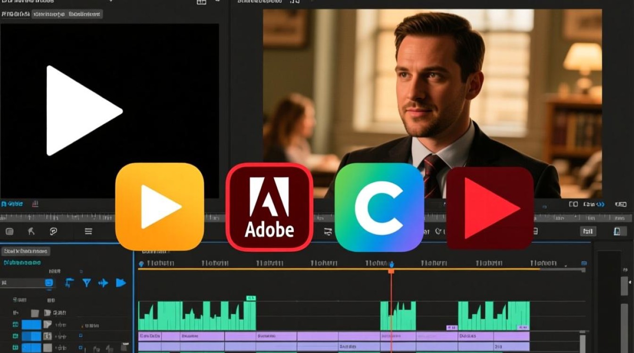Select the blue crop-frame tool icon

[x=69, y=282]
